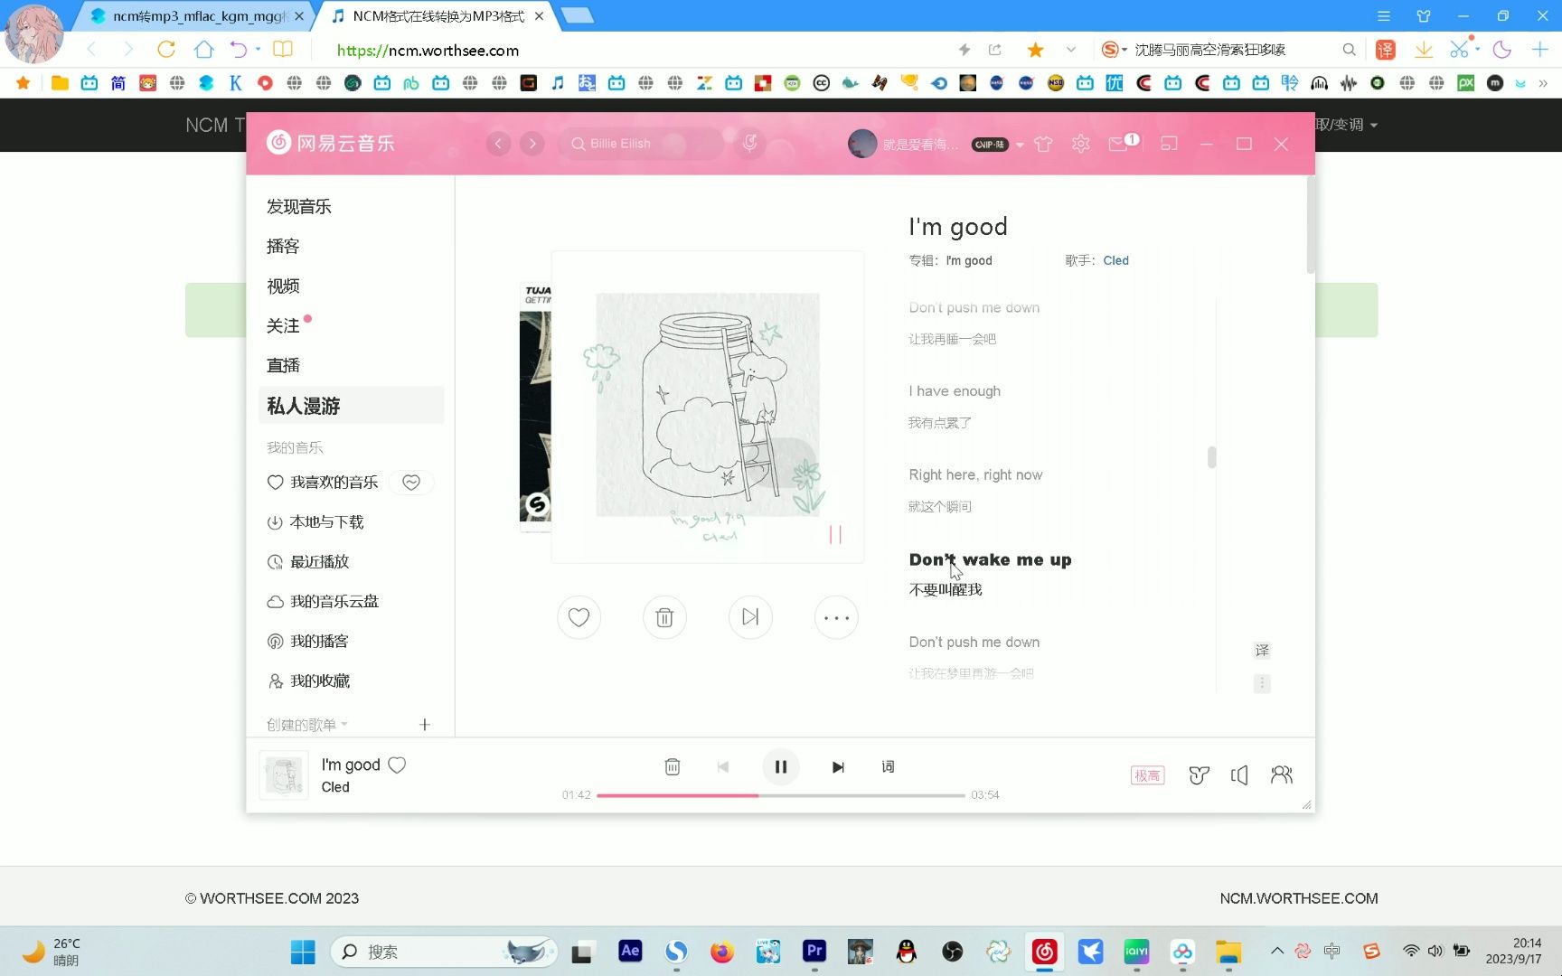Delete song using large trash button

664,617
